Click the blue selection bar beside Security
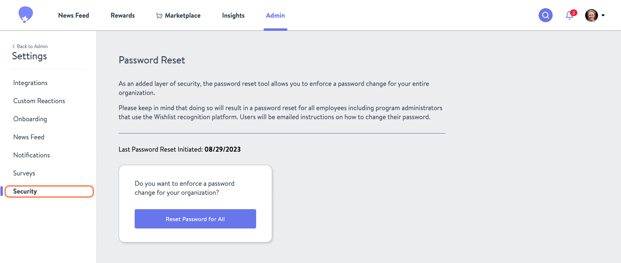Image resolution: width=621 pixels, height=263 pixels. point(1,191)
